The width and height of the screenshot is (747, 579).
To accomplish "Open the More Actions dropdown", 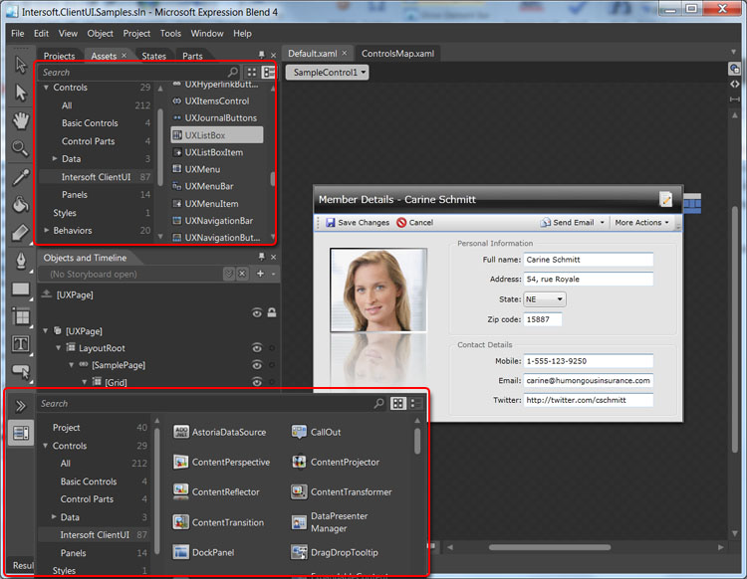I will click(641, 222).
